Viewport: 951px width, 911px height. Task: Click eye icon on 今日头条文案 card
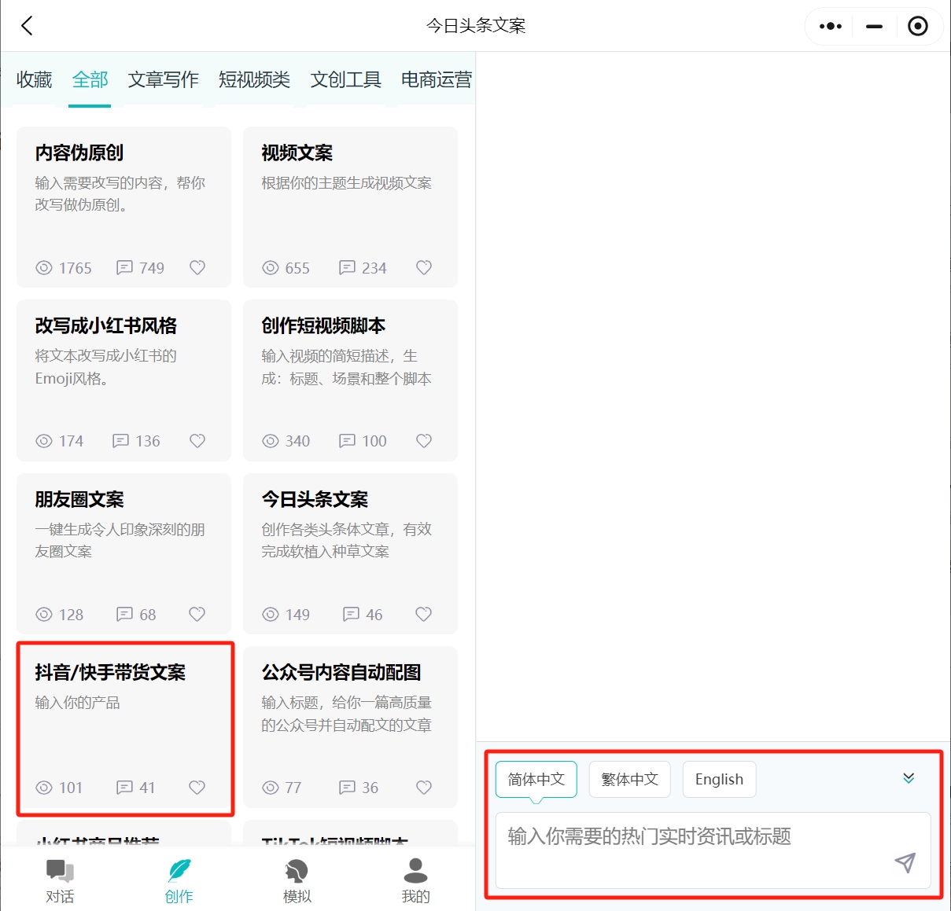point(271,615)
